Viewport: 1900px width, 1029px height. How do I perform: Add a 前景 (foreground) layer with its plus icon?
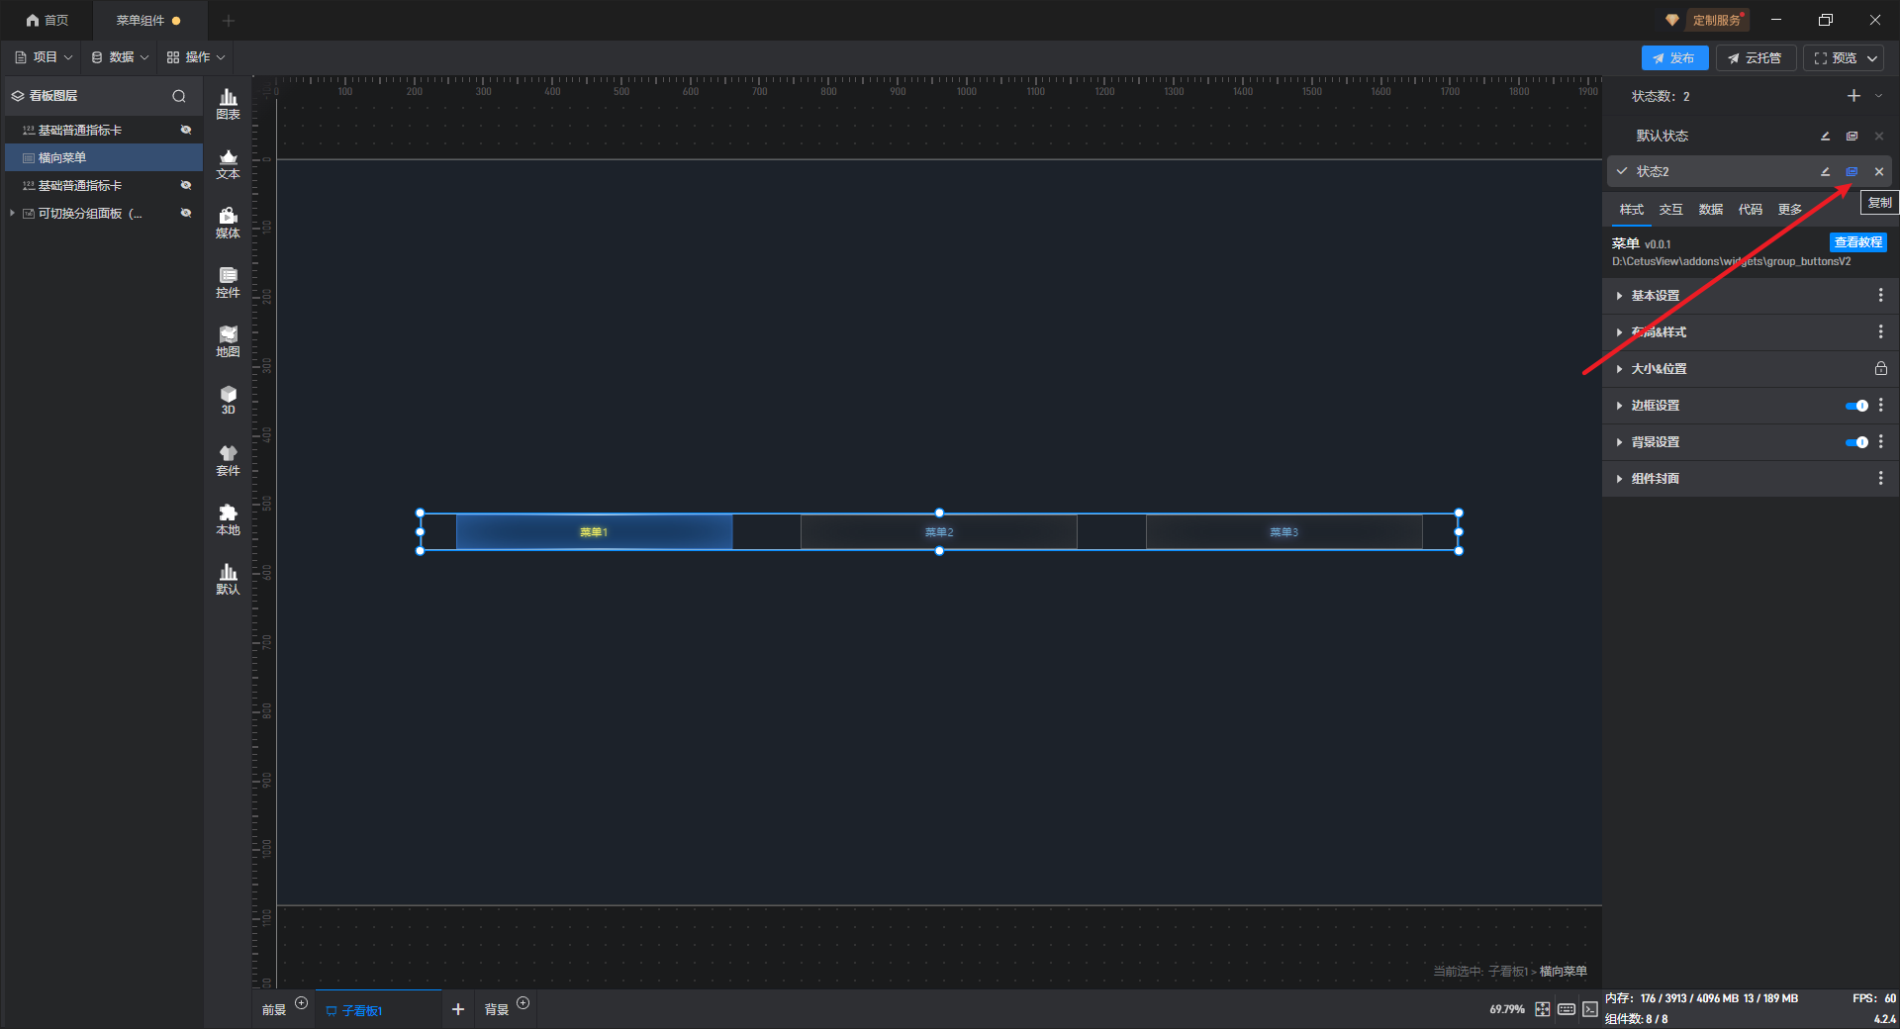coord(302,1003)
